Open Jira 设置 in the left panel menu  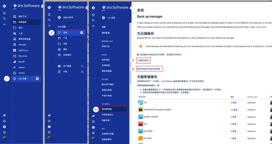pos(26,79)
